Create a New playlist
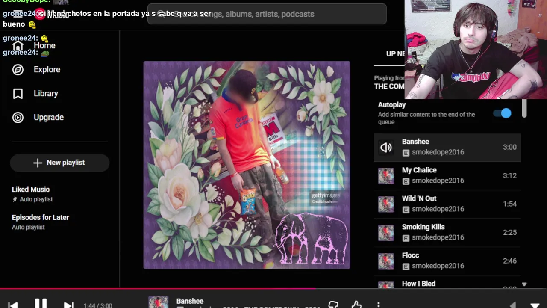Image resolution: width=547 pixels, height=308 pixels. click(x=59, y=163)
